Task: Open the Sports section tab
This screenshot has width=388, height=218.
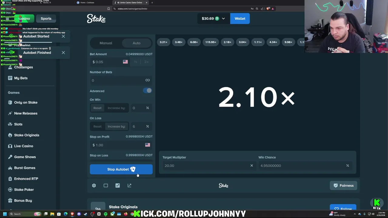Action: pos(46,18)
